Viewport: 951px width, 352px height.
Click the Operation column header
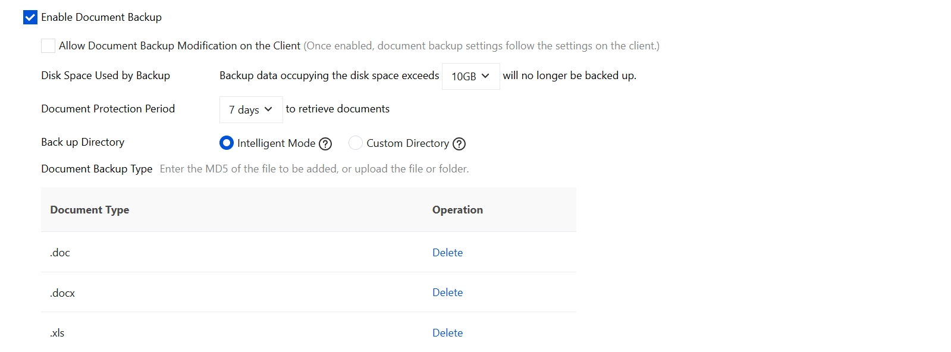[457, 210]
